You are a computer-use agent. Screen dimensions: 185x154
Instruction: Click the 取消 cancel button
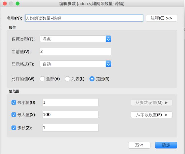click(139, 145)
